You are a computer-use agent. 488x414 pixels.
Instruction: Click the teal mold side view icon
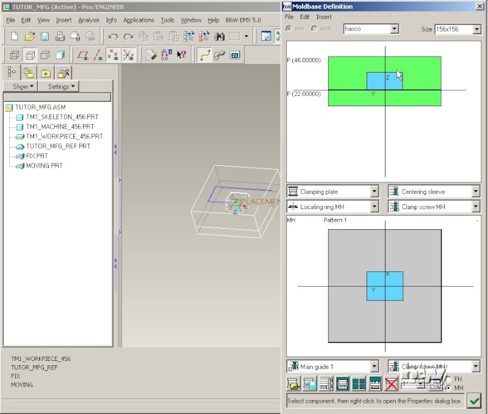(x=342, y=384)
